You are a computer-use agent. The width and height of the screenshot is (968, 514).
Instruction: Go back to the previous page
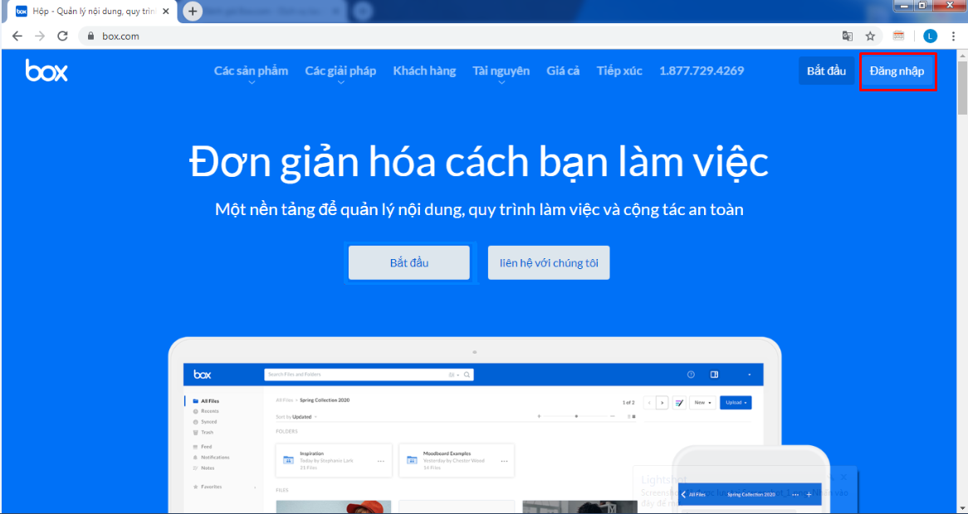pyautogui.click(x=17, y=36)
